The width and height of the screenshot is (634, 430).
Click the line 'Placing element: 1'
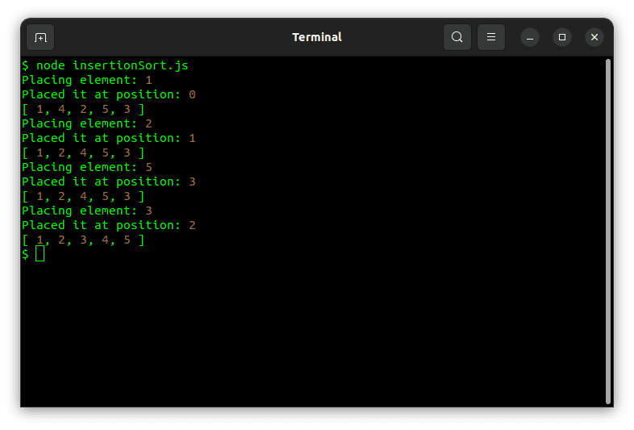coord(87,80)
